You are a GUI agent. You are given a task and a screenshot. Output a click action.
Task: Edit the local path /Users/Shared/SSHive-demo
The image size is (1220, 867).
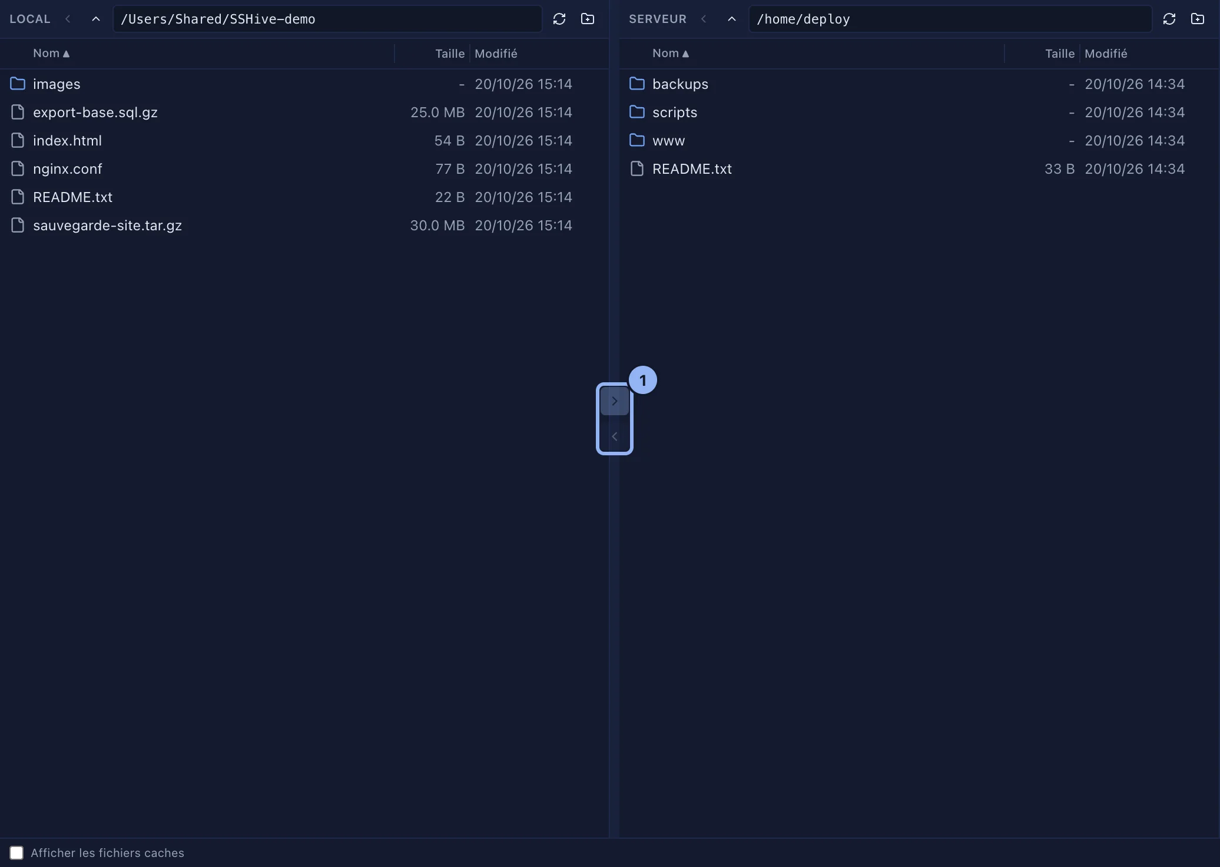[x=327, y=19]
